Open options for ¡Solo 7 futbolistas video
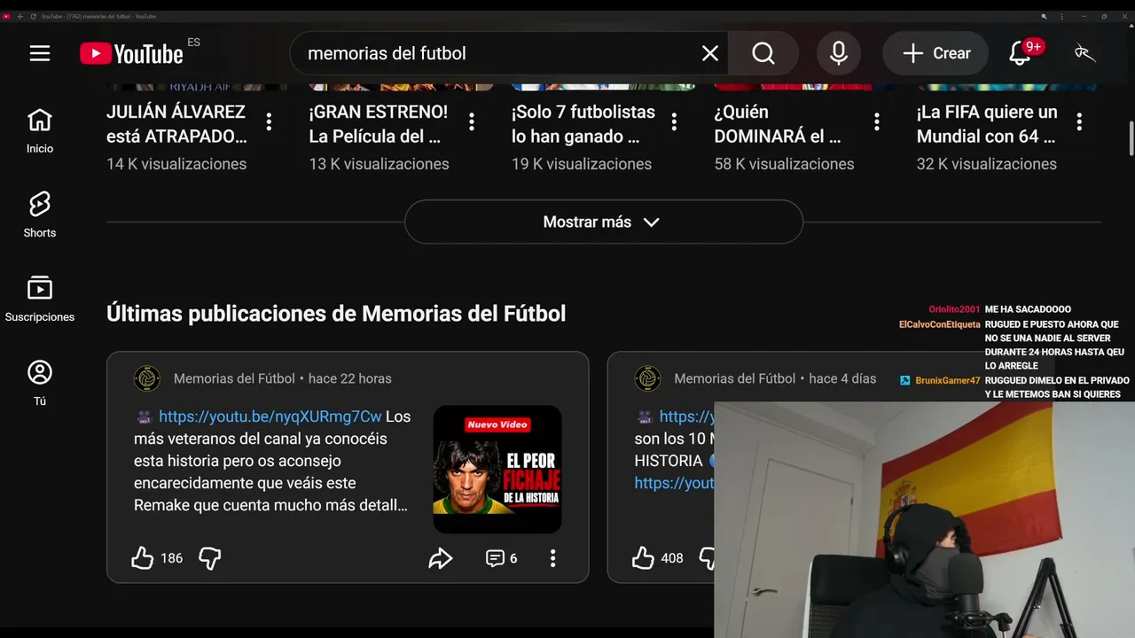 pos(674,121)
